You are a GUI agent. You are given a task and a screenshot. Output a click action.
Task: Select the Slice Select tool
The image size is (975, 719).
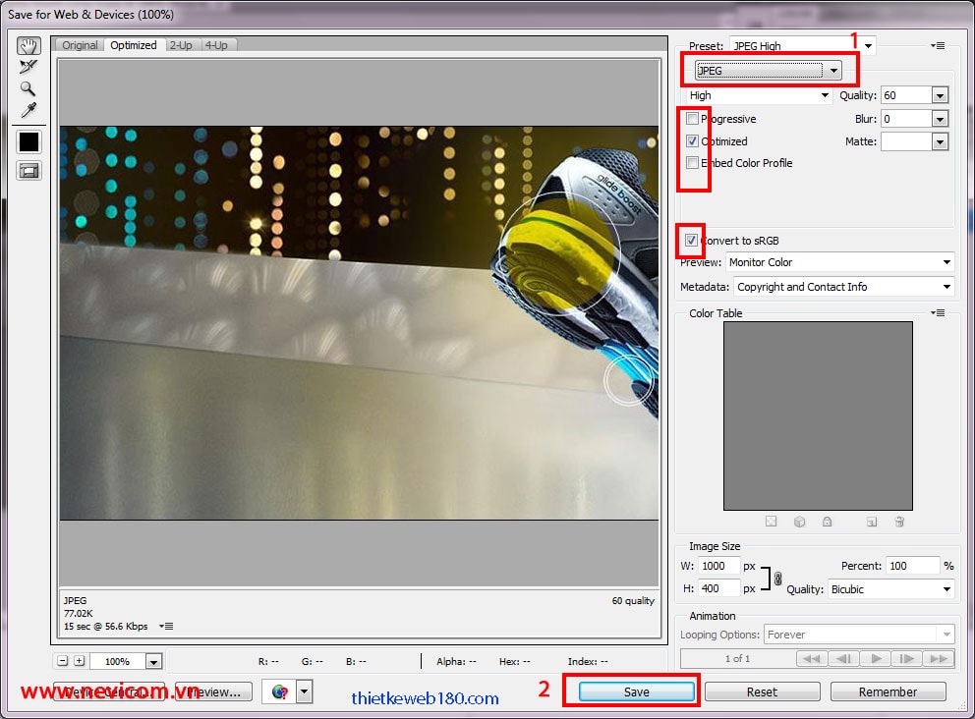(x=29, y=67)
